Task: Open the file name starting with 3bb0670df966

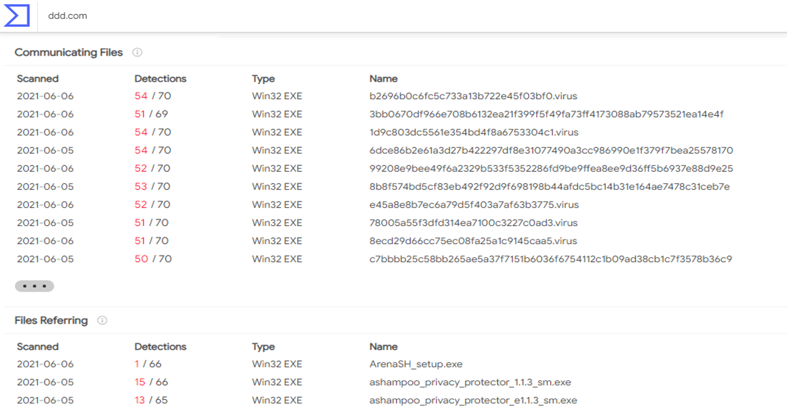Action: click(x=546, y=114)
